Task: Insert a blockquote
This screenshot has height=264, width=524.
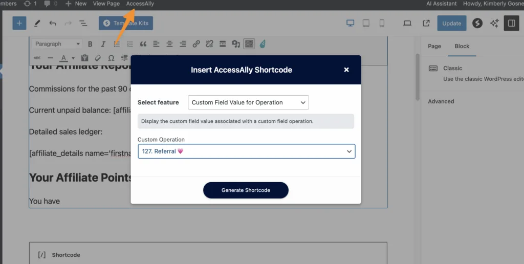Action: click(x=143, y=44)
